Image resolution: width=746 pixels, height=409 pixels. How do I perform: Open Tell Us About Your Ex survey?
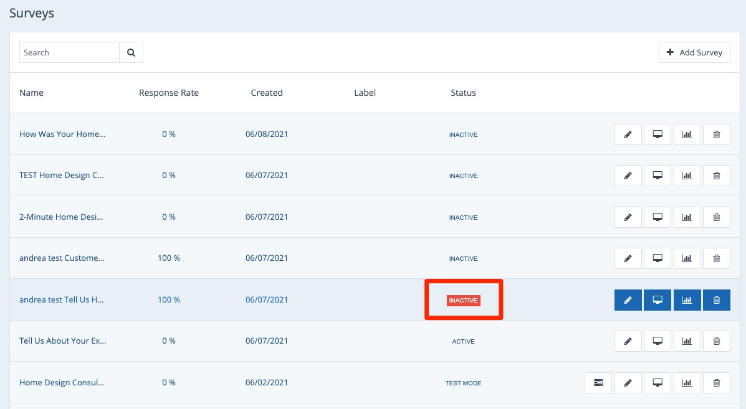pyautogui.click(x=63, y=341)
